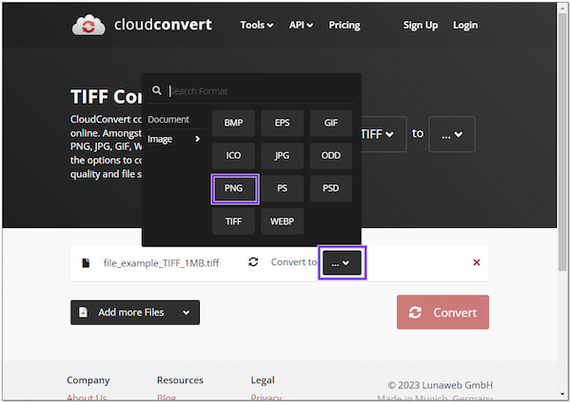Choose the BMP format
The image size is (571, 403).
tap(233, 123)
